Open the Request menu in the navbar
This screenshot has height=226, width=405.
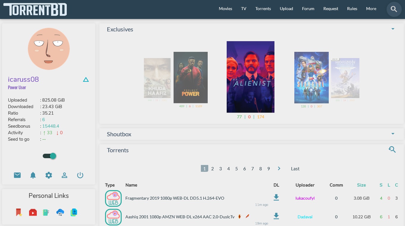pyautogui.click(x=331, y=9)
